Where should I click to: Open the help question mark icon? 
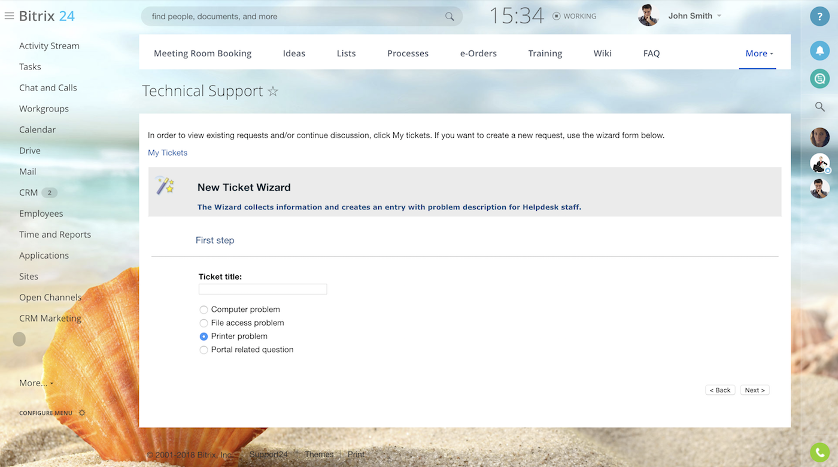pyautogui.click(x=819, y=16)
